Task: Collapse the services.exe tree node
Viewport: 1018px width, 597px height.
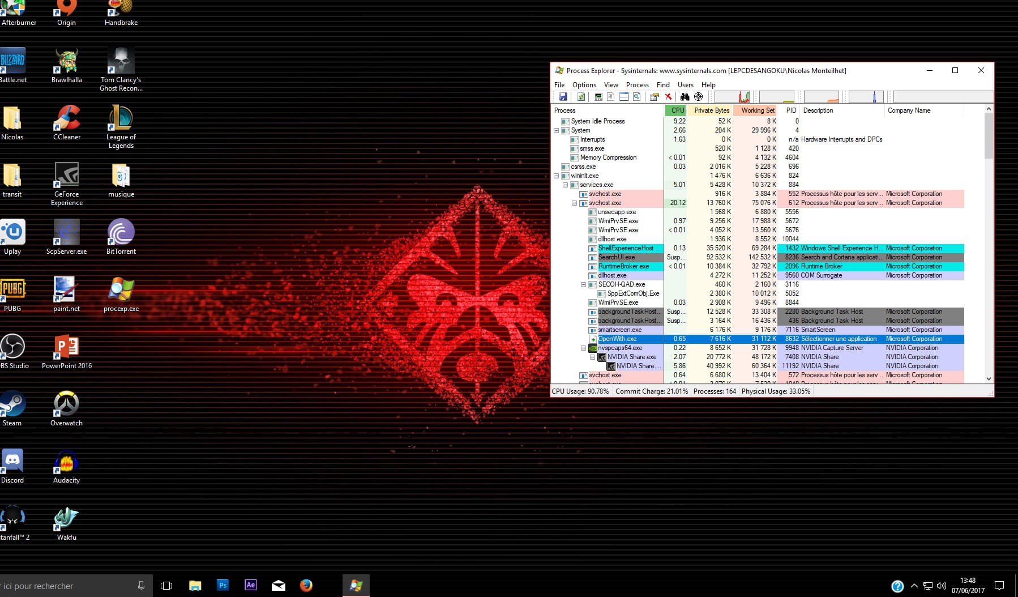Action: (x=565, y=185)
